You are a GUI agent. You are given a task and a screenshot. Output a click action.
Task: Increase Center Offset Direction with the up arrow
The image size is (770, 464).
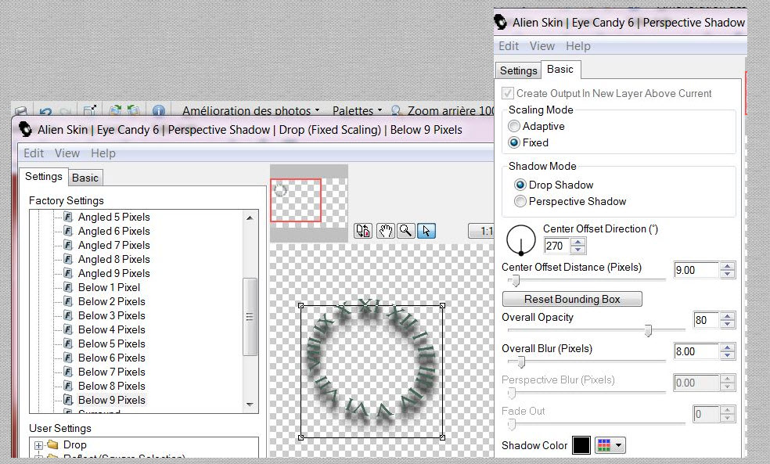tap(578, 242)
